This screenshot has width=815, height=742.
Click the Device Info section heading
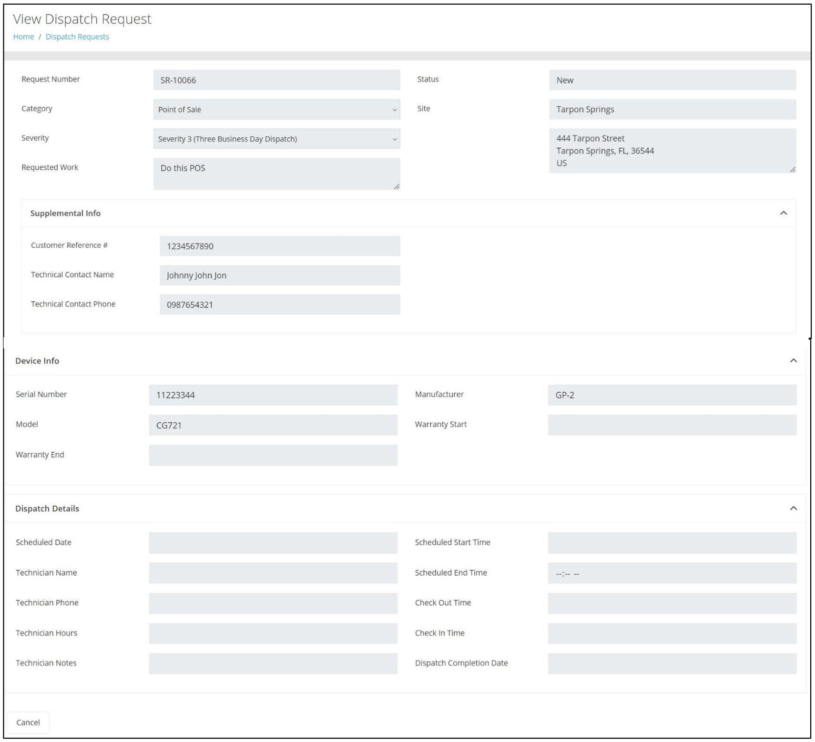click(37, 361)
